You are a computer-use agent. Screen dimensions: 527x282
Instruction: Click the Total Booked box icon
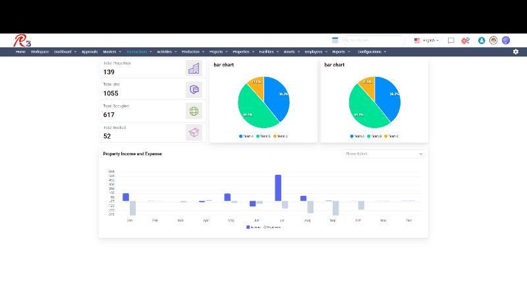click(194, 133)
